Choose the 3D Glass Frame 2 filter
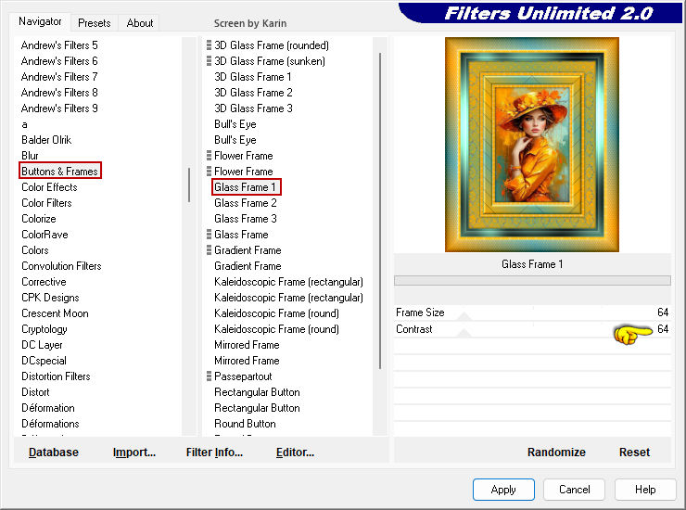The width and height of the screenshot is (686, 510). (x=253, y=93)
